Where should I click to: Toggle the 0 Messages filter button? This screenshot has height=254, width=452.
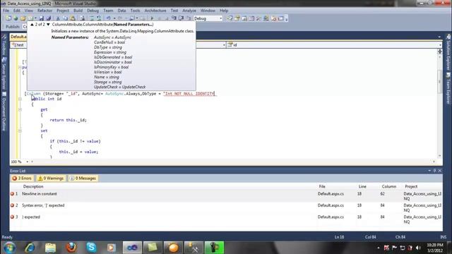point(83,179)
